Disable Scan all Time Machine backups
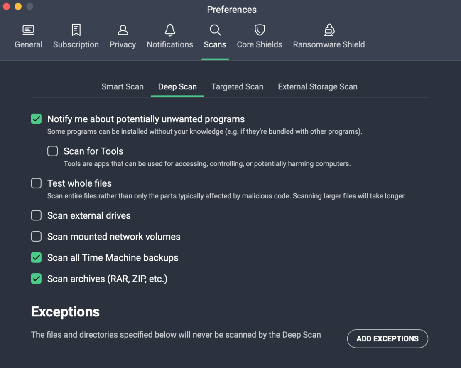This screenshot has height=368, width=461. coord(36,257)
